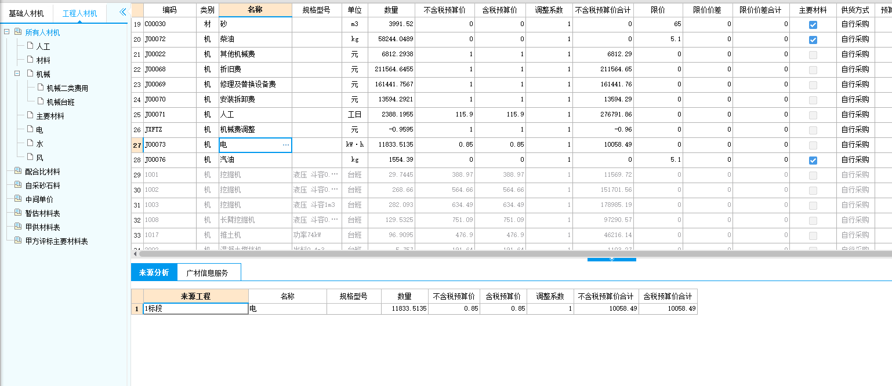Uncheck 主要材料 checkbox for 柴油 row
Image resolution: width=892 pixels, height=386 pixels.
[813, 40]
